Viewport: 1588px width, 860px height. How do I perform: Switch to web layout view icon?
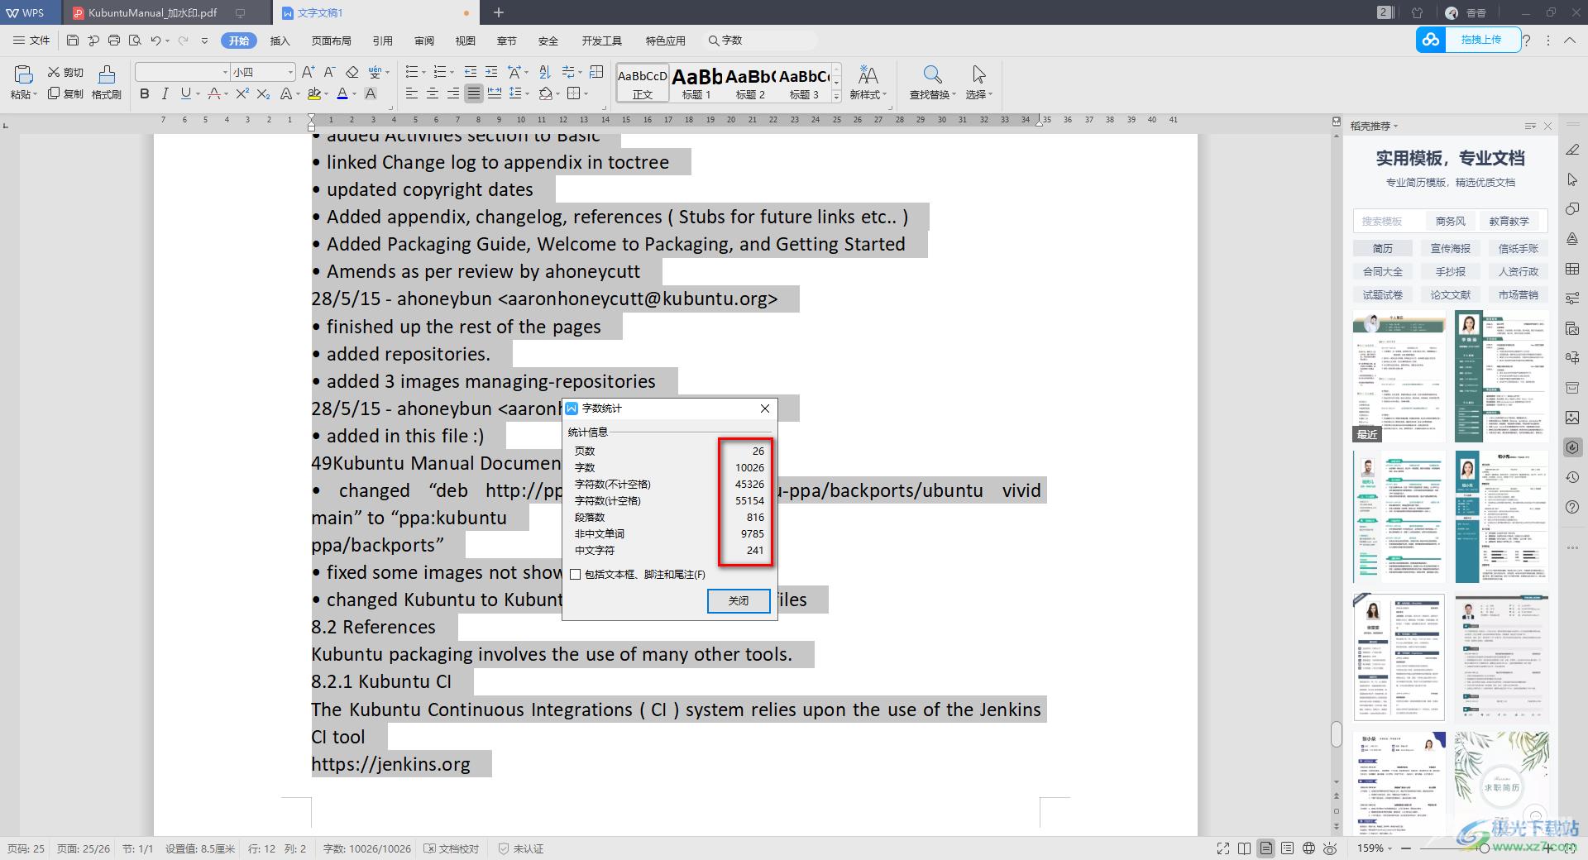[1308, 848]
